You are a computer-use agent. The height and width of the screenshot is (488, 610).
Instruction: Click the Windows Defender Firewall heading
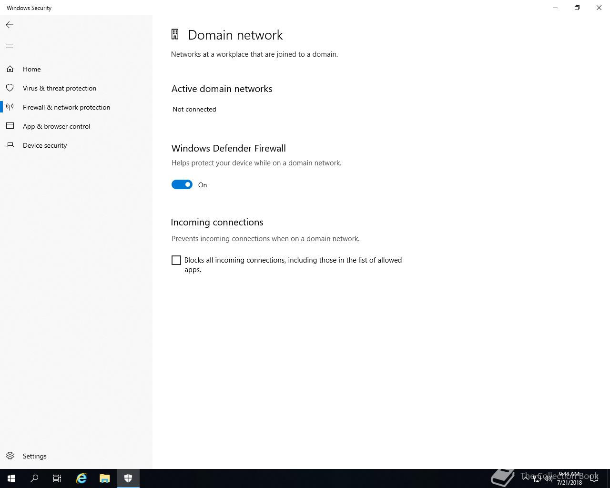pos(229,148)
